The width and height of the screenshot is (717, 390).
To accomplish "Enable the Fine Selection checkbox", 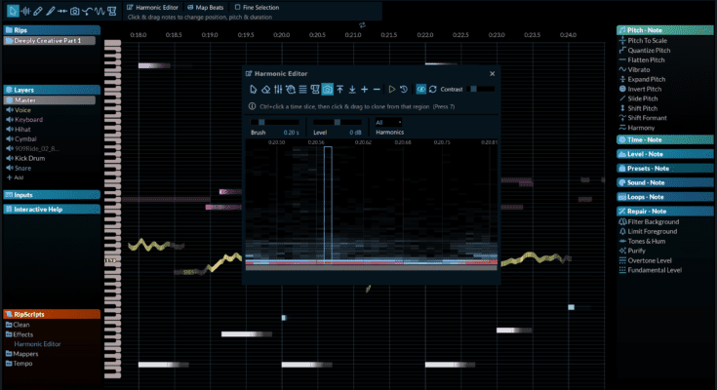I will (236, 7).
